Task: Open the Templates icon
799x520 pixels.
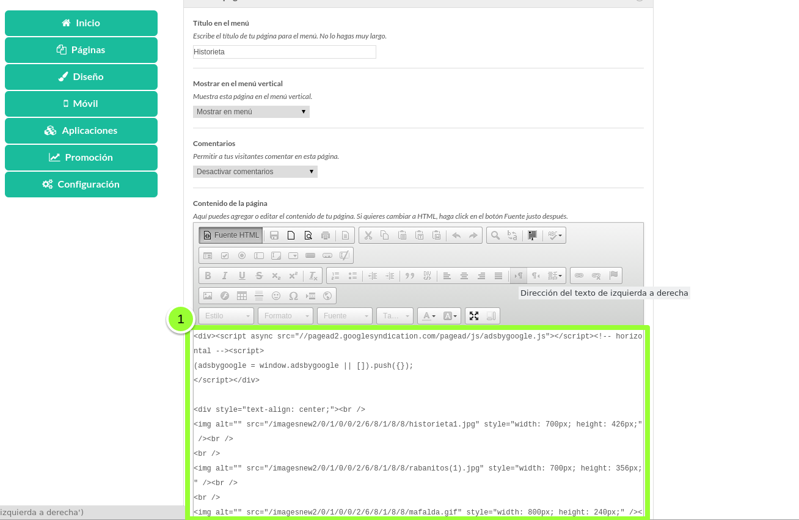Action: pos(345,235)
